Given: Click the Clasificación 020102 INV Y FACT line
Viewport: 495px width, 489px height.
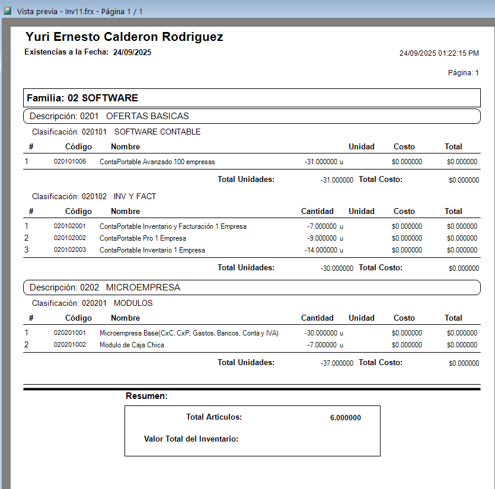Looking at the screenshot, I should coord(94,196).
